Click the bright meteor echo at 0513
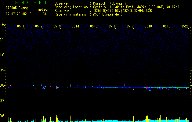 [x=57, y=88]
